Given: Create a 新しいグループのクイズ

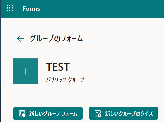Looking at the screenshot, I should point(123,114).
